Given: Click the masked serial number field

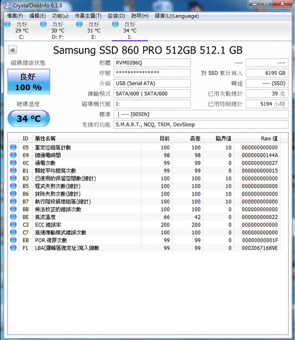Looking at the screenshot, I should [x=152, y=73].
